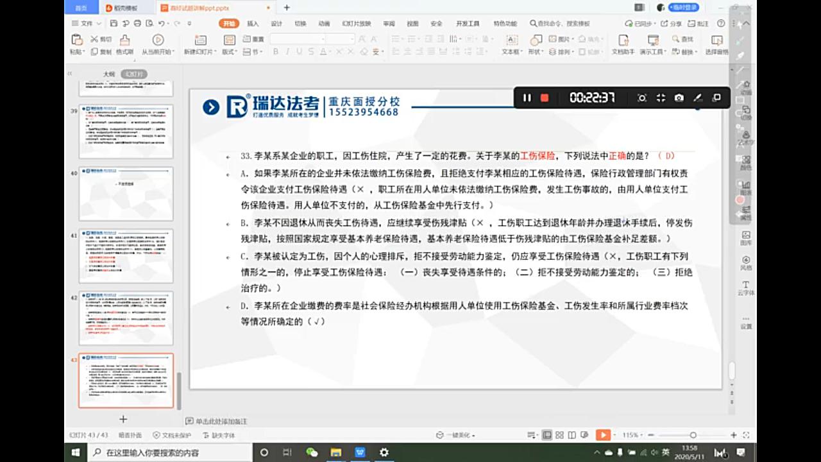821x462 pixels.
Task: Click the zoom out minus button
Action: (652, 435)
